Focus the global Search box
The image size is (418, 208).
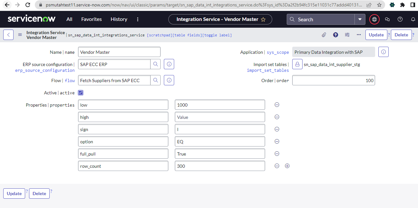321,19
